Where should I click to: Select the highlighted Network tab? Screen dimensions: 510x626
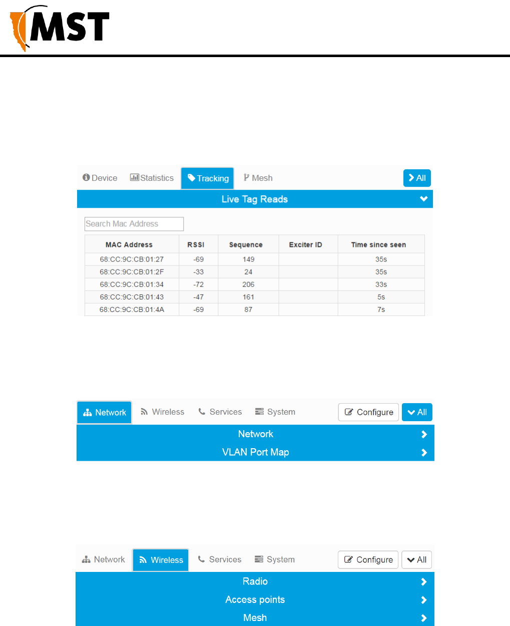coord(104,412)
